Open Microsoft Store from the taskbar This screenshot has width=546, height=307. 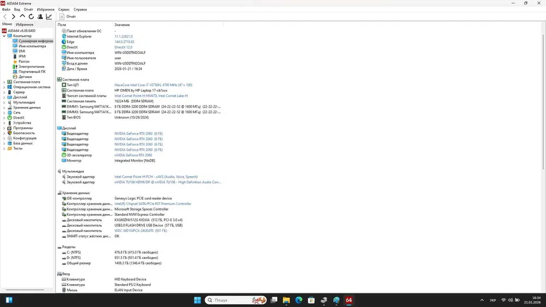tap(311, 300)
